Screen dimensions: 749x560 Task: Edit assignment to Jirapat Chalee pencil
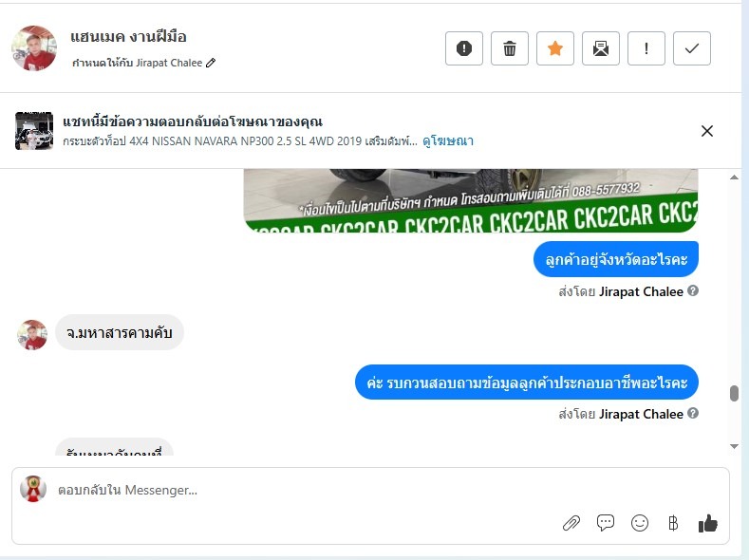point(211,63)
